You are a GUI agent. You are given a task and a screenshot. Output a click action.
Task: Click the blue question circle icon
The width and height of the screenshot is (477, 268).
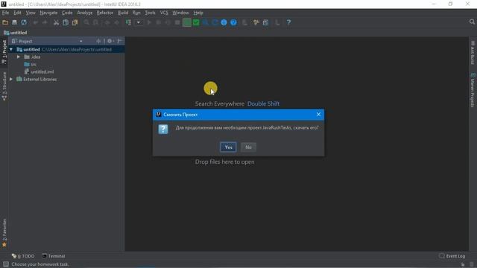[233, 22]
